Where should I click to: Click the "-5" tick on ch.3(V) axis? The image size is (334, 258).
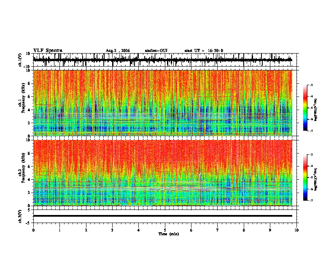click(x=29, y=223)
